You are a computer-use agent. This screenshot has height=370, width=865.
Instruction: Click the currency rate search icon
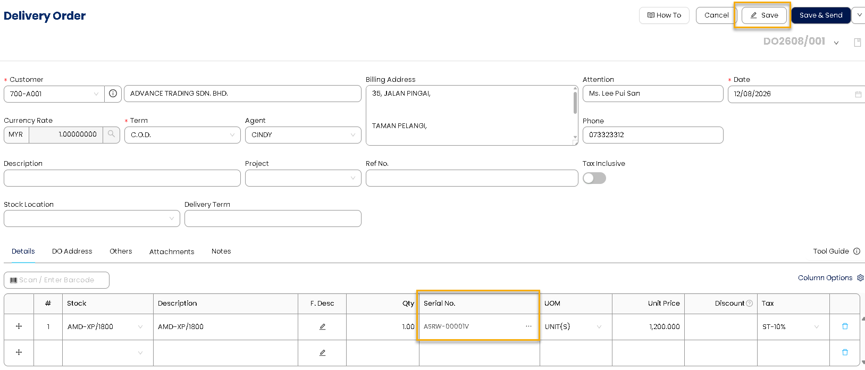[x=111, y=134]
